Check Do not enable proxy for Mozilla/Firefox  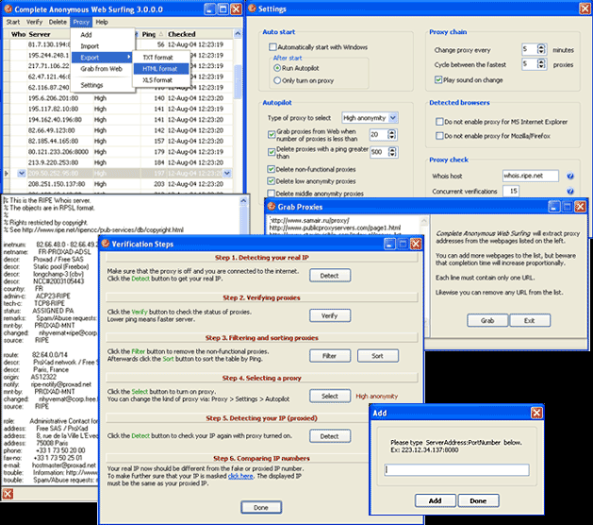(x=439, y=136)
